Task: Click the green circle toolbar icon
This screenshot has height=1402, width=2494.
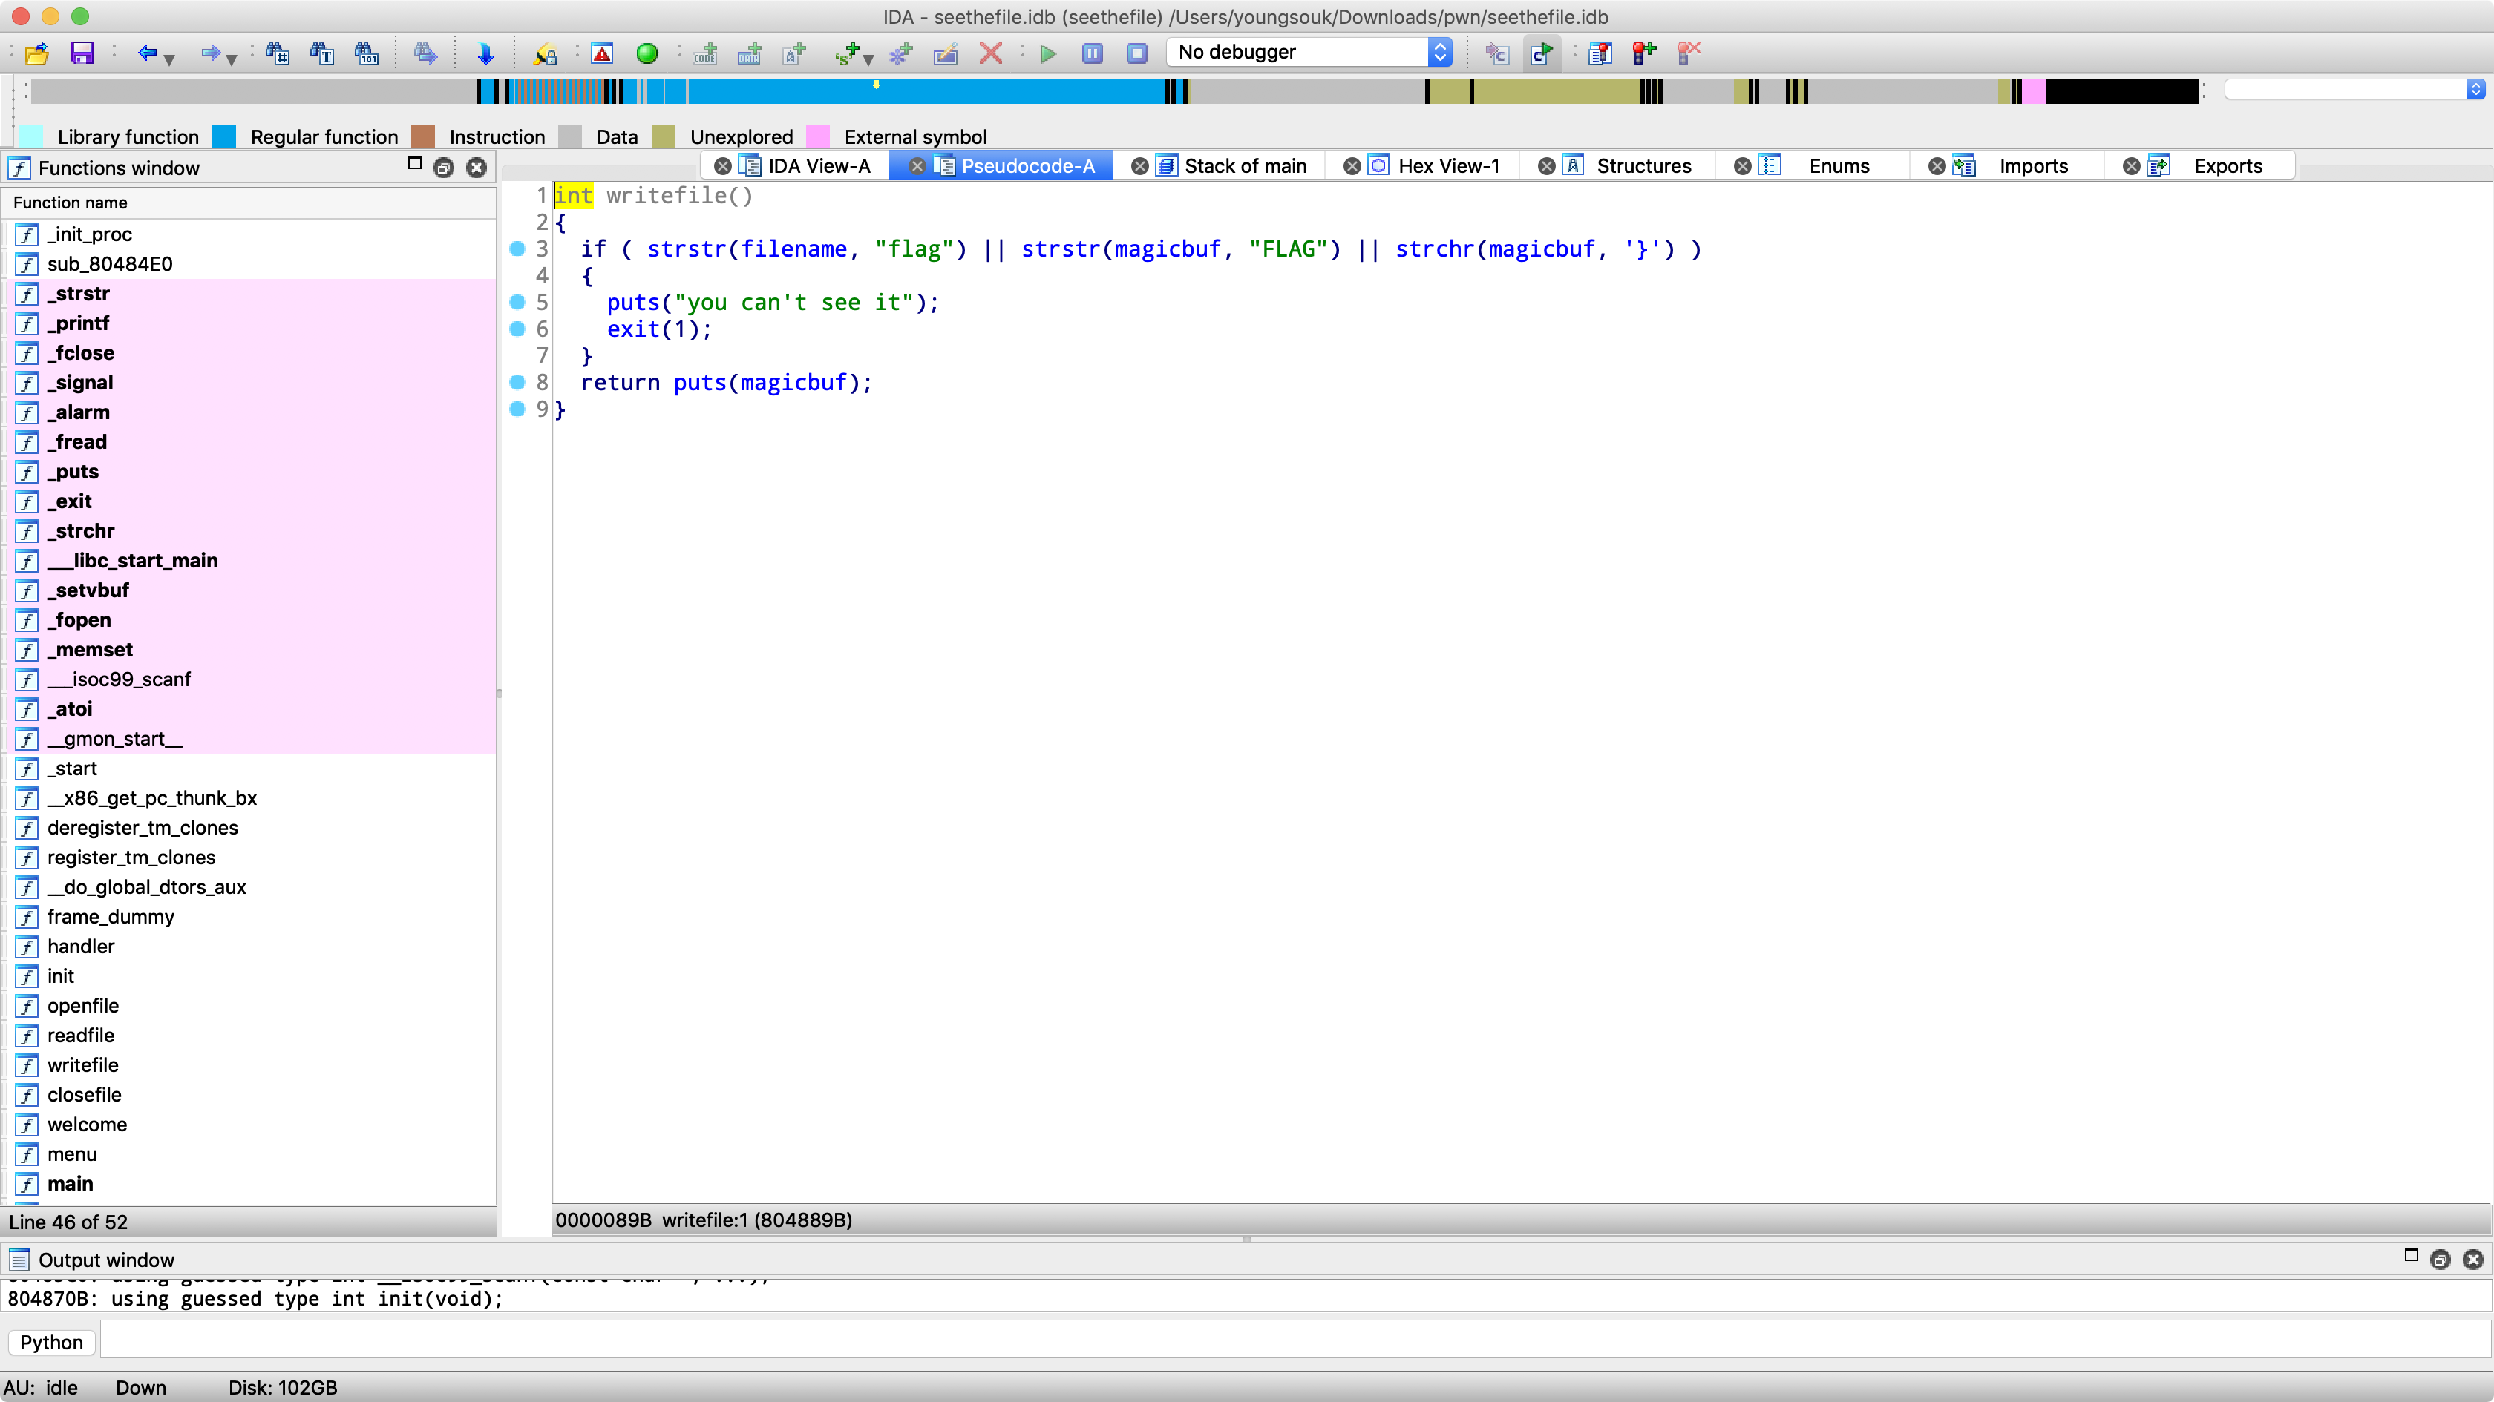Action: pos(648,53)
